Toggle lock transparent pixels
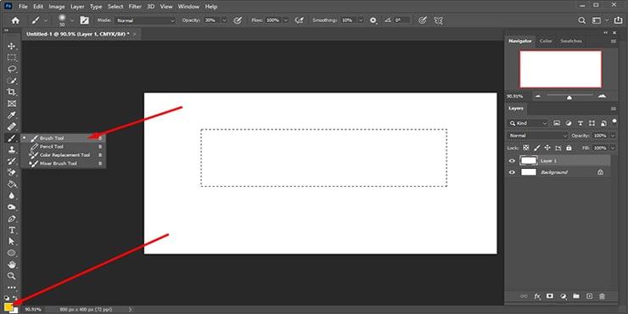This screenshot has height=314, width=628. 526,148
